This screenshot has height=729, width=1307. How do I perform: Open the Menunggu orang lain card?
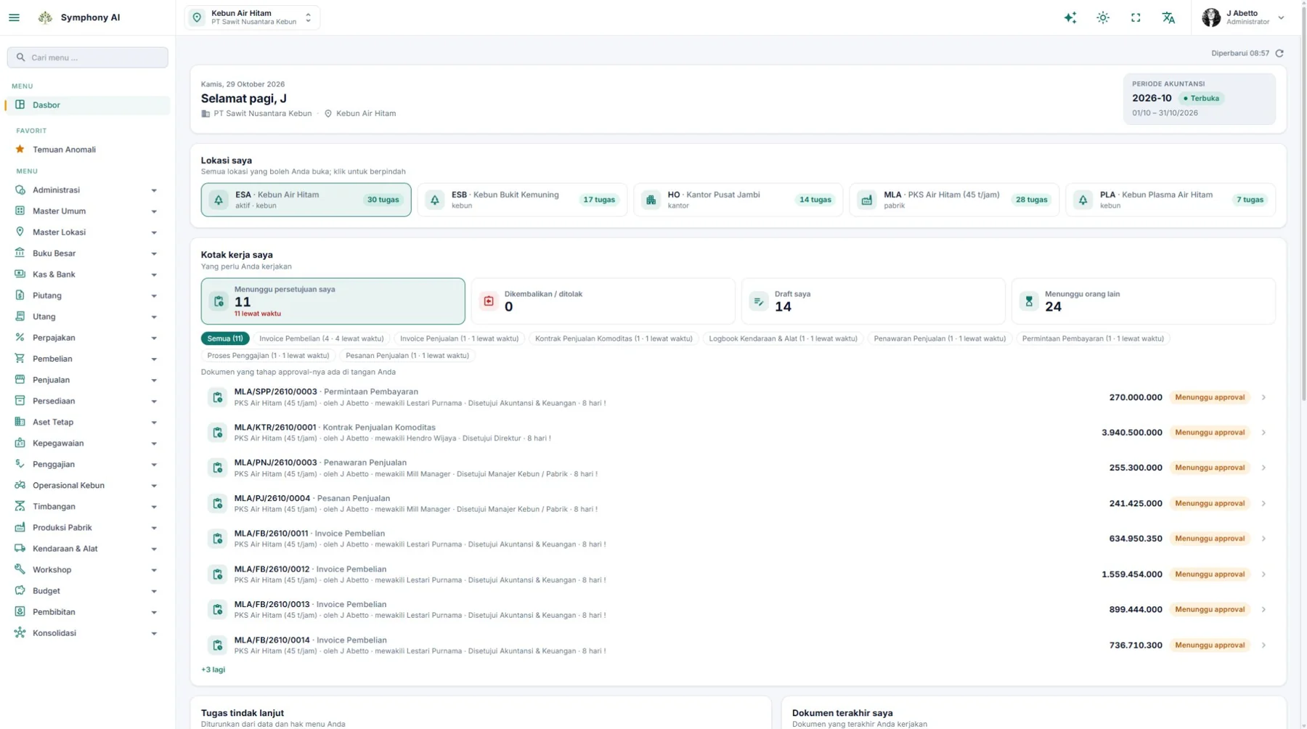[1143, 301]
